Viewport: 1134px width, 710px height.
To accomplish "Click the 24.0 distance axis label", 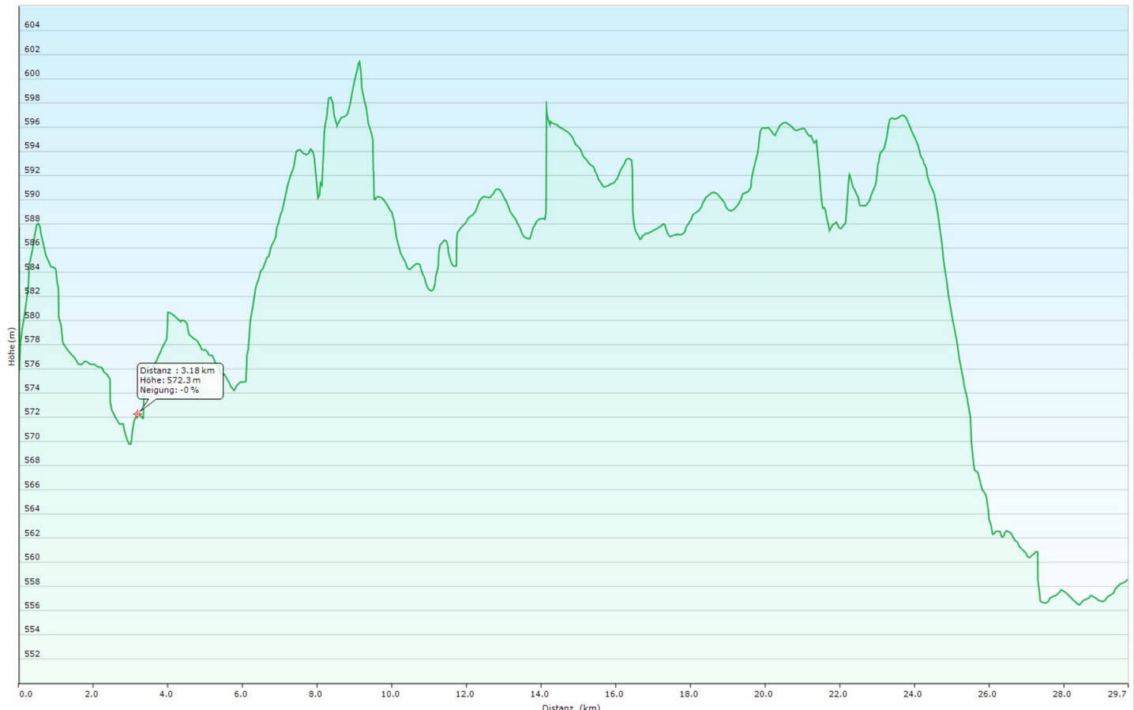I will click(x=913, y=694).
